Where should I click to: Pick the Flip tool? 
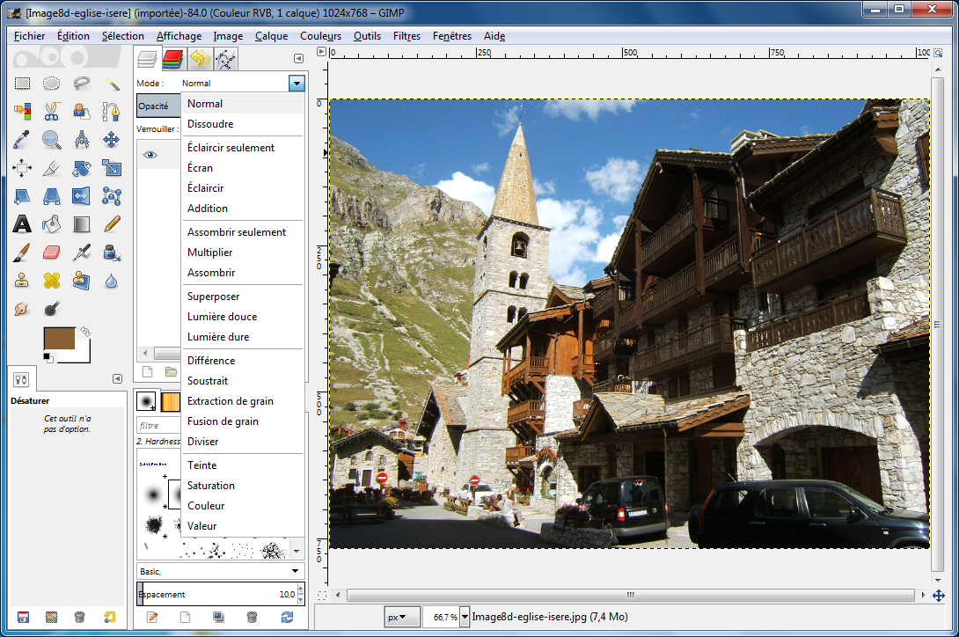pos(81,196)
